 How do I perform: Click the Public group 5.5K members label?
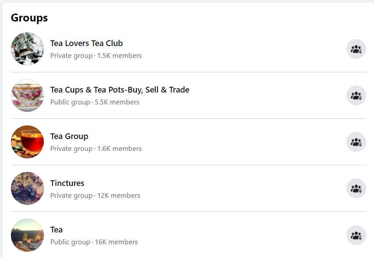(x=95, y=102)
